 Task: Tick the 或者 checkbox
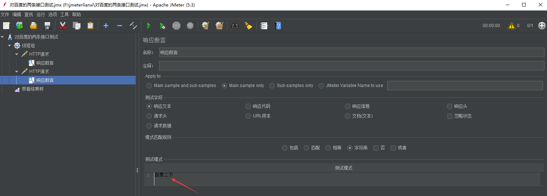(x=393, y=148)
